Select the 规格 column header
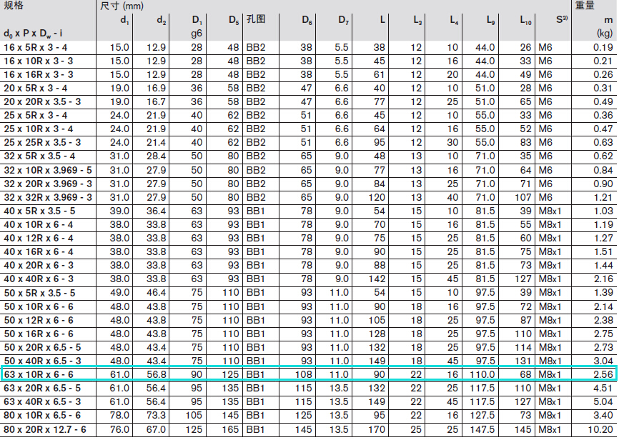Viewport: 619px width, 440px height. click(x=14, y=6)
